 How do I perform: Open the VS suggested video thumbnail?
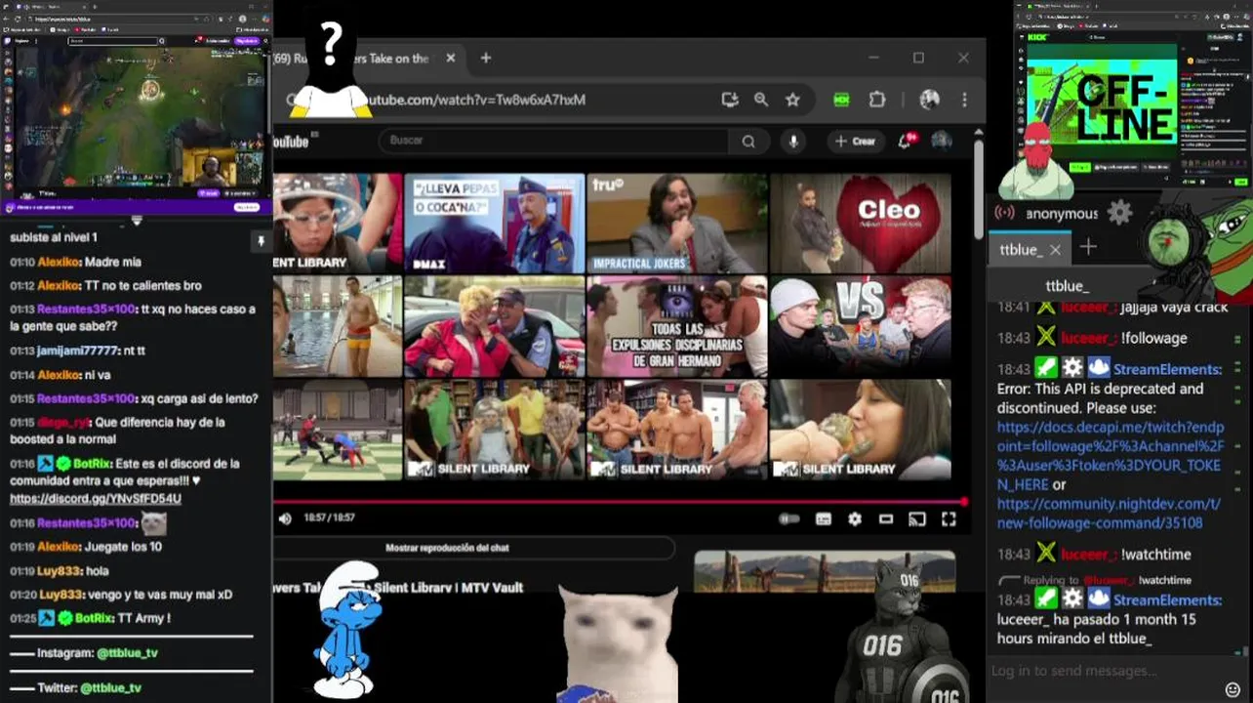coord(861,326)
